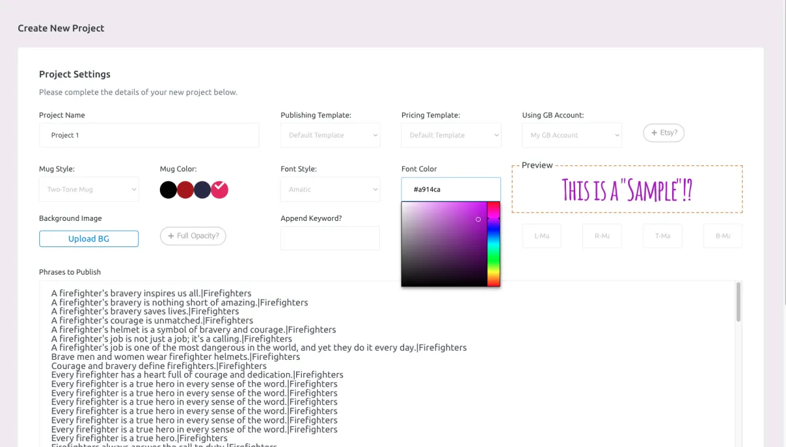Click the "Phrases to Publish" label
This screenshot has height=447, width=786.
(x=70, y=272)
